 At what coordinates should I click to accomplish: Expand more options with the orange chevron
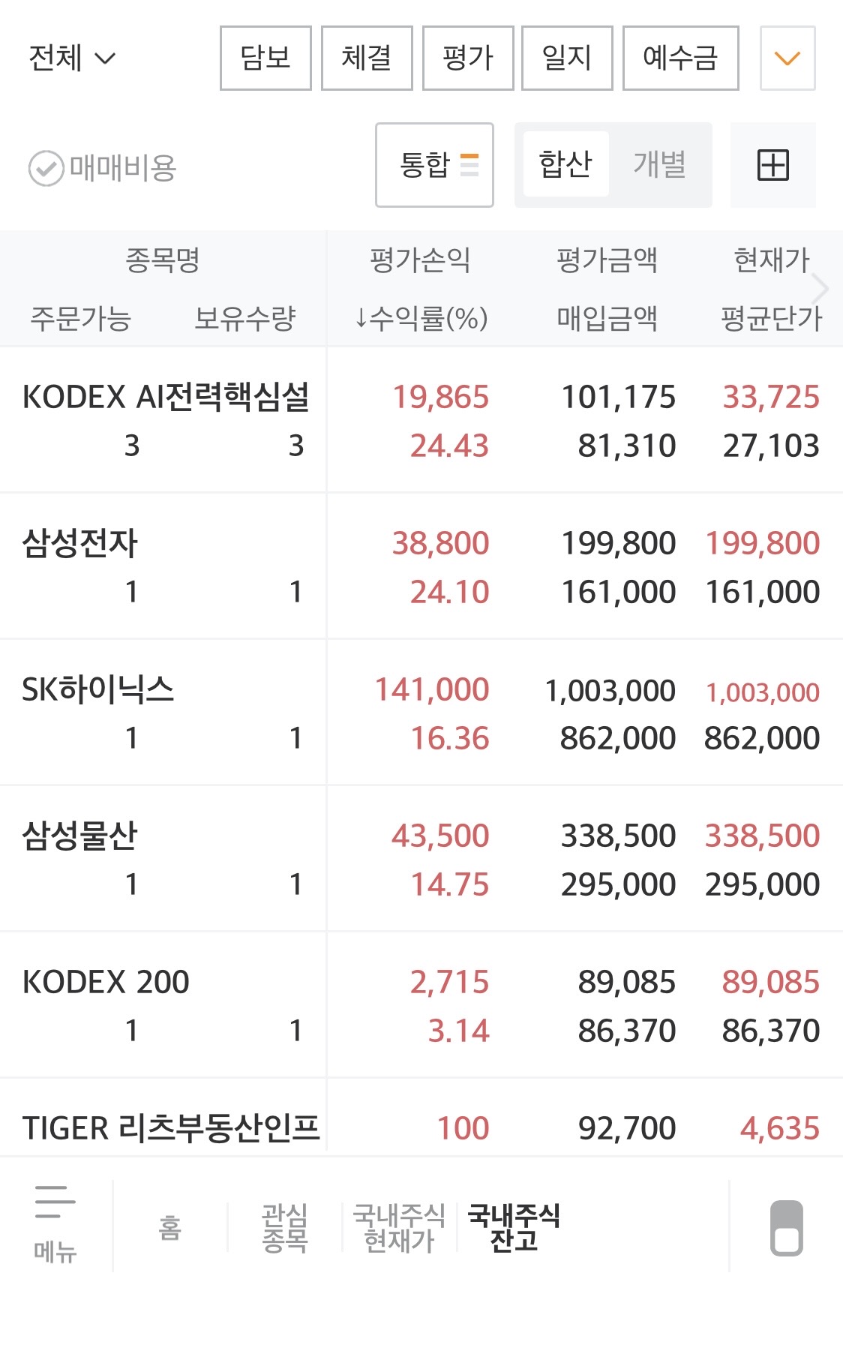pos(787,59)
